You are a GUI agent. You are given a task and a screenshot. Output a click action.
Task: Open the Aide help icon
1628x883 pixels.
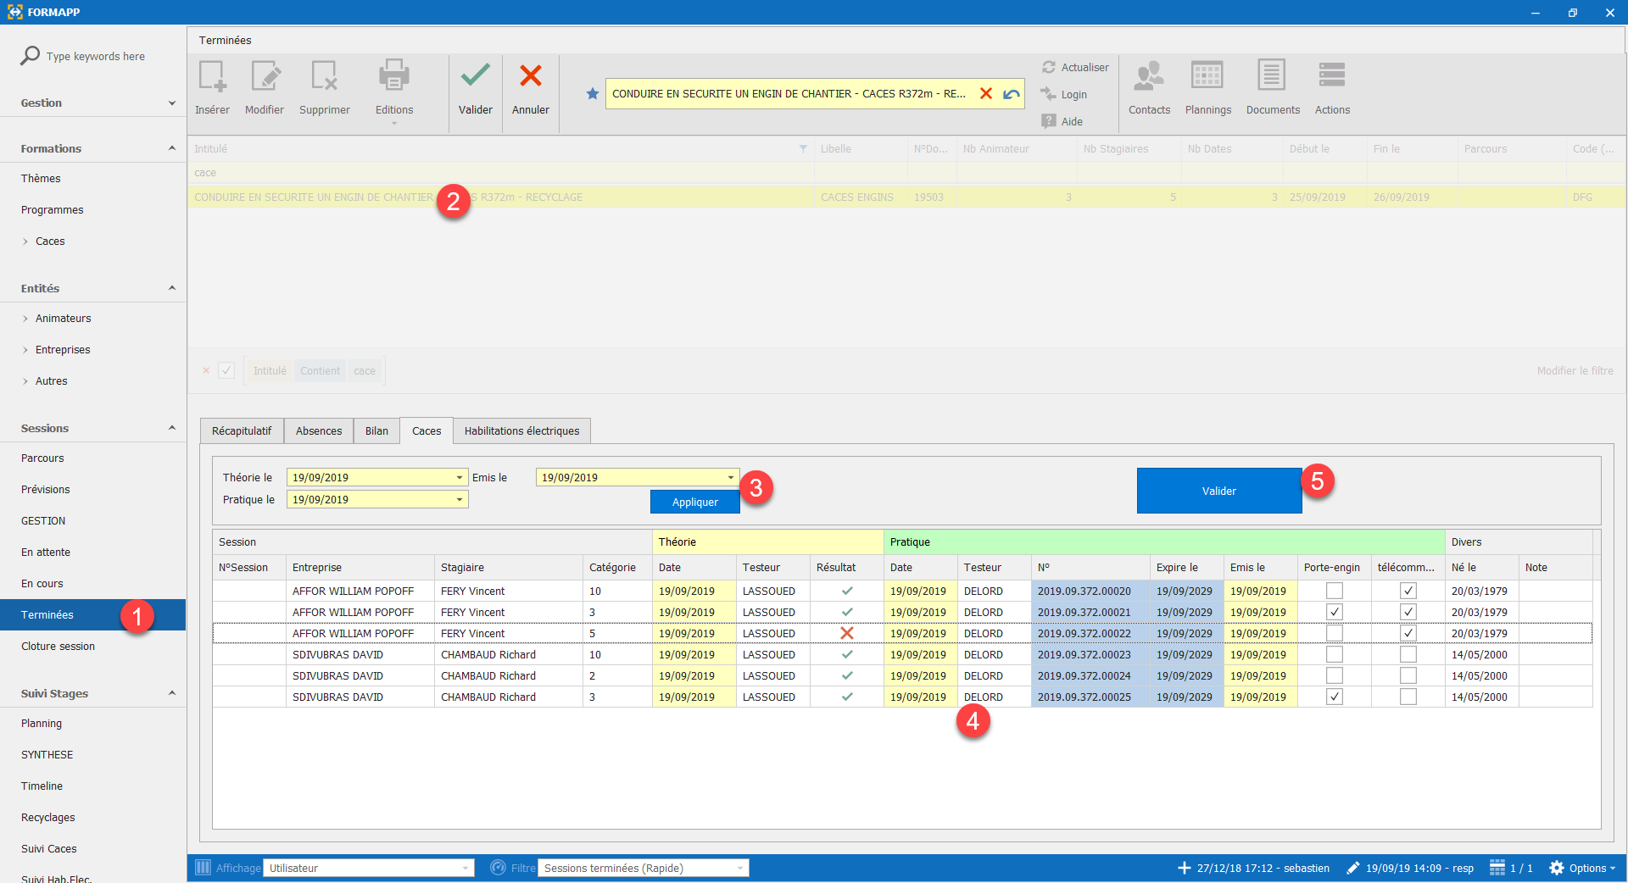tap(1049, 121)
